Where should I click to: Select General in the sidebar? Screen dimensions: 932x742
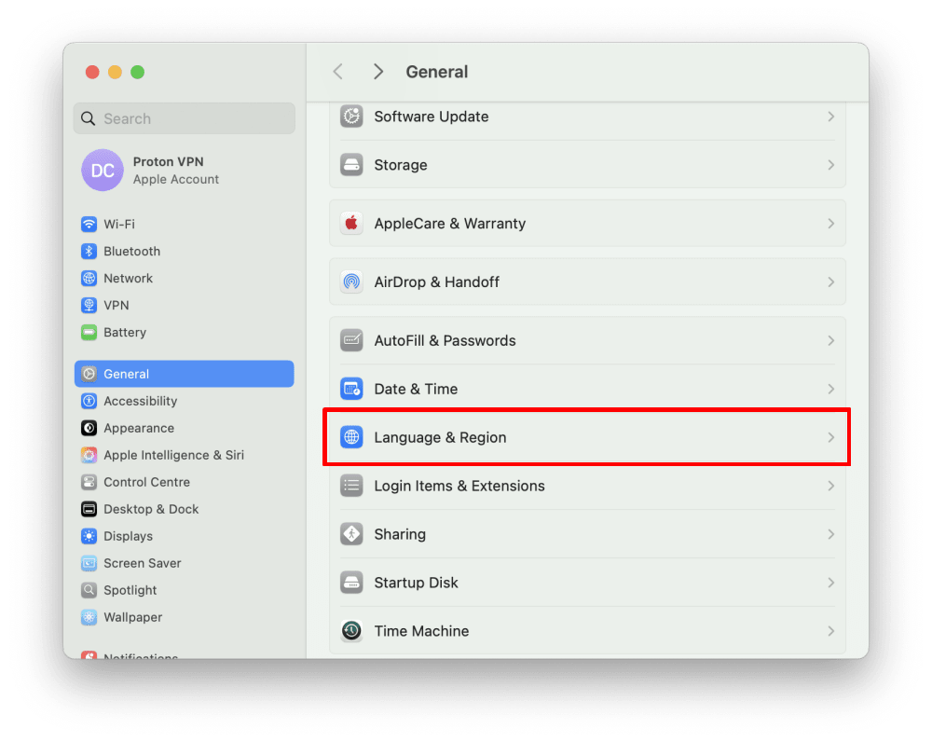185,374
